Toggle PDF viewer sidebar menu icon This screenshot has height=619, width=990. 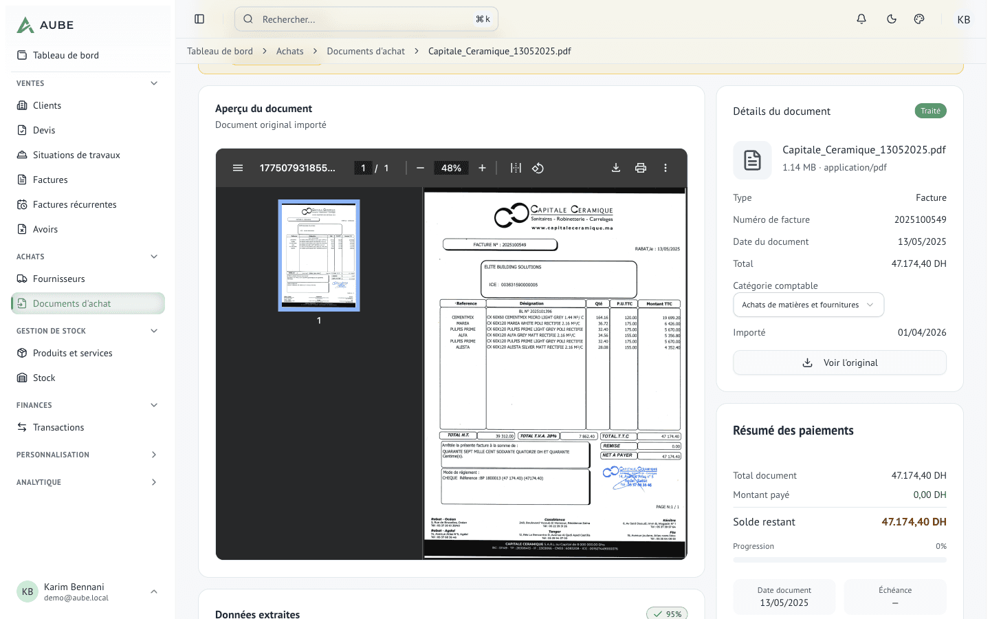[x=238, y=168]
